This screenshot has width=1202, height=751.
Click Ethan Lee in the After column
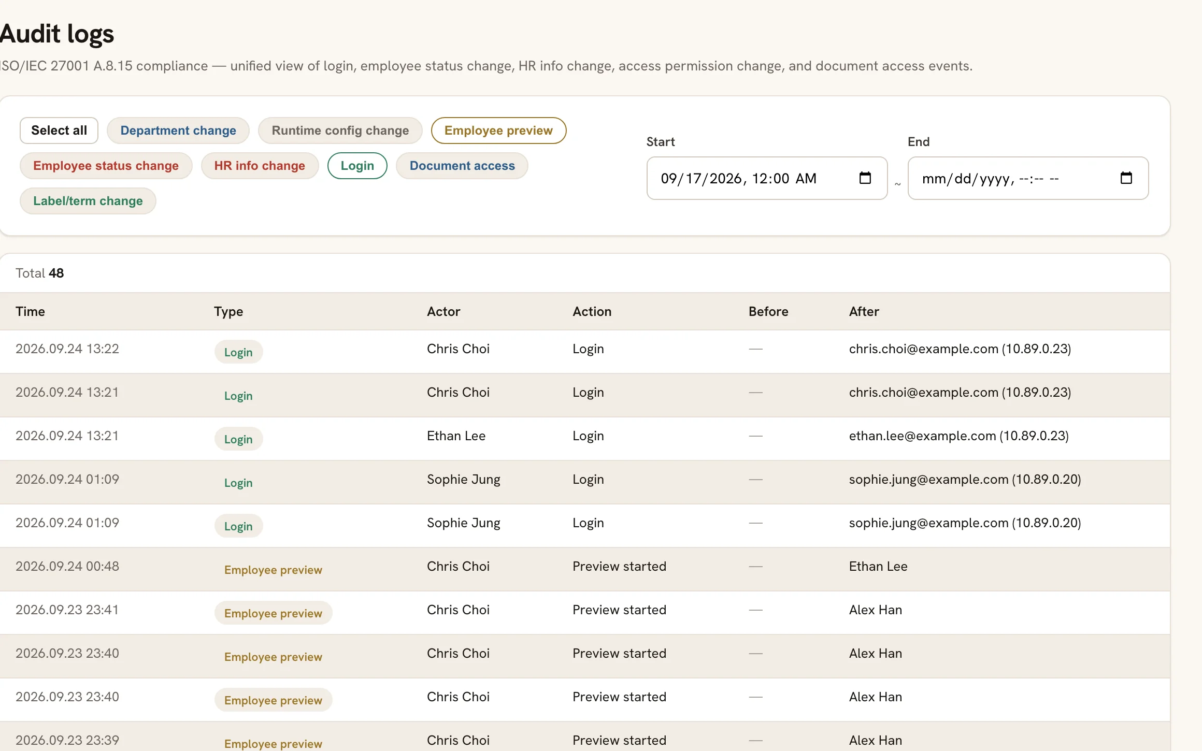[878, 566]
